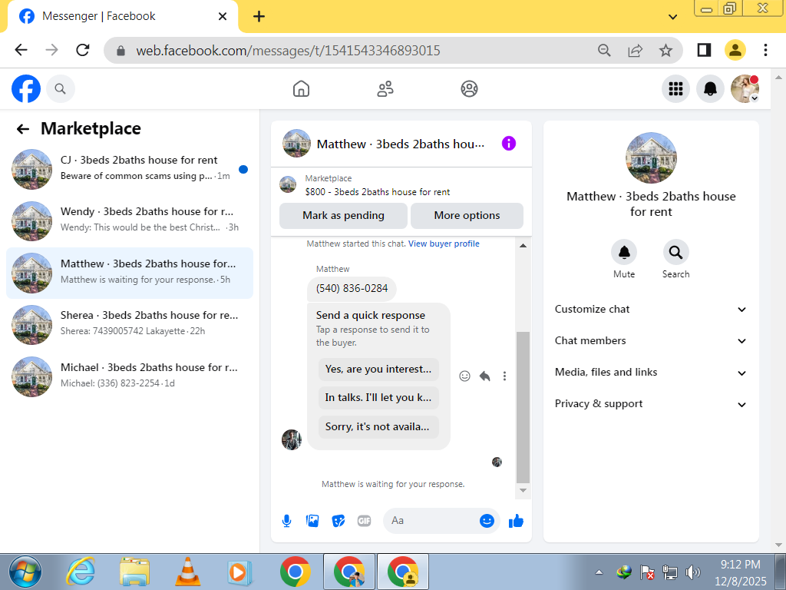Expand Chat members section
786x590 pixels.
651,341
